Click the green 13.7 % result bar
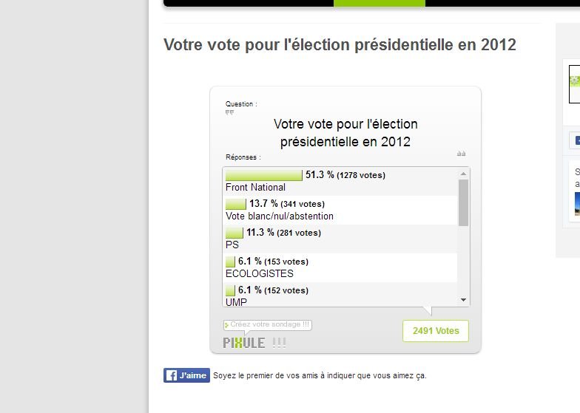 point(235,204)
